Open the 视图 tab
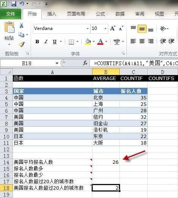Image resolution: width=178 pixels, height=198 pixels. pyautogui.click(x=159, y=14)
